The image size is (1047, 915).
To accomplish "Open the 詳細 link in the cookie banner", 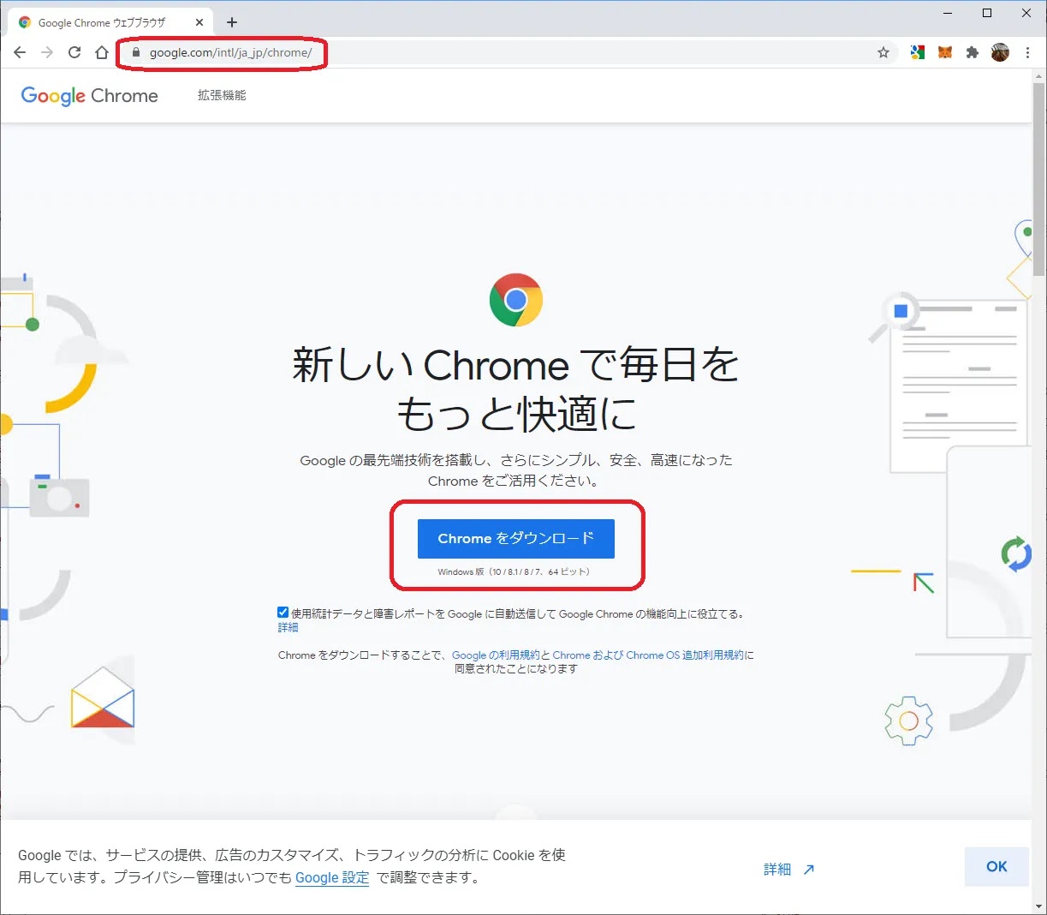I will click(788, 869).
